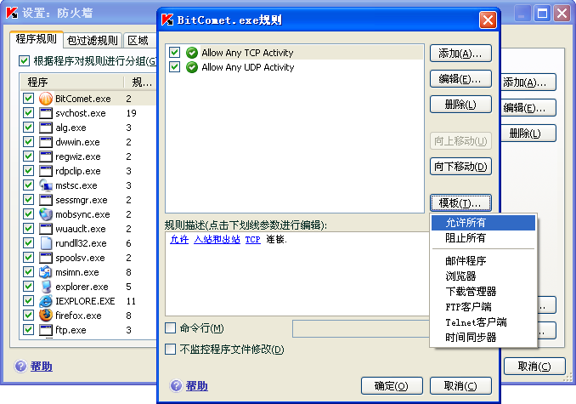Click 向下移动(D) button
Screen dimensions: 576x404
460,167
